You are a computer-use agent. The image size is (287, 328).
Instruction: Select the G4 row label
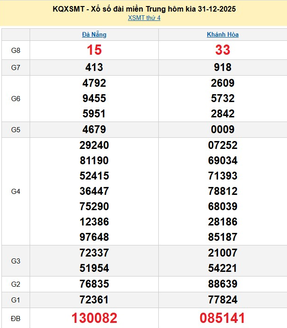tap(16, 191)
